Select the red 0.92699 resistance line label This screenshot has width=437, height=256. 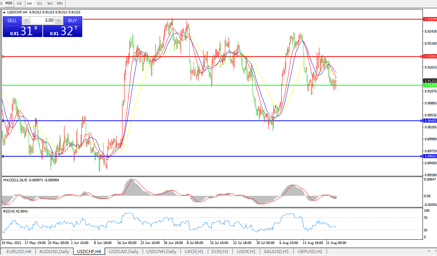430,19
